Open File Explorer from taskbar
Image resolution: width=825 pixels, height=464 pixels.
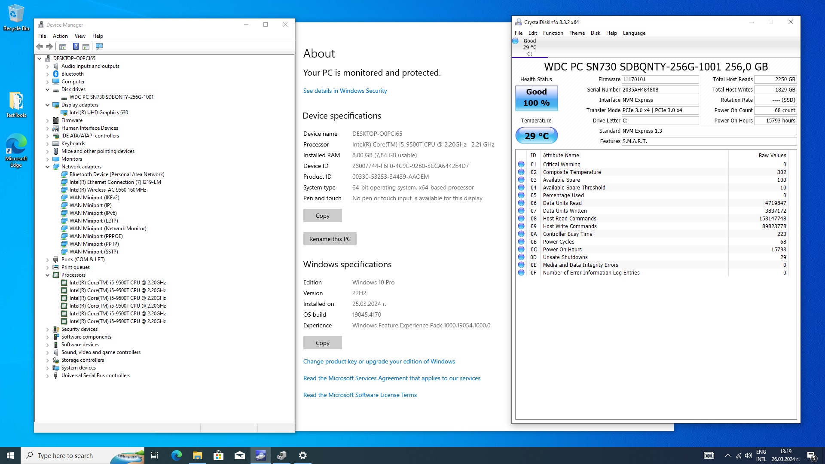197,455
